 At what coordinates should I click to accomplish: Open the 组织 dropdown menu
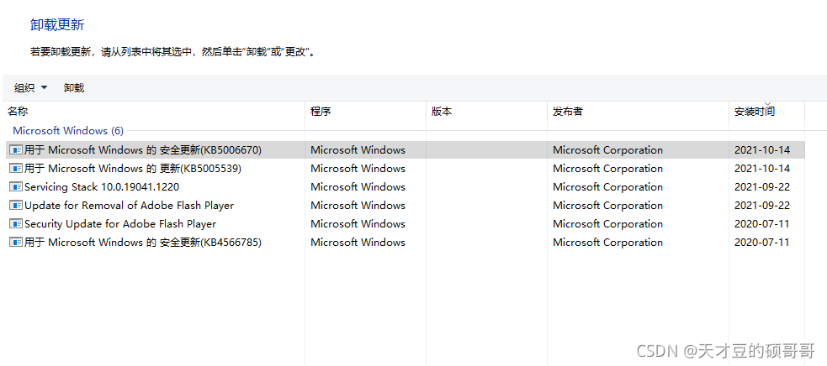(30, 88)
